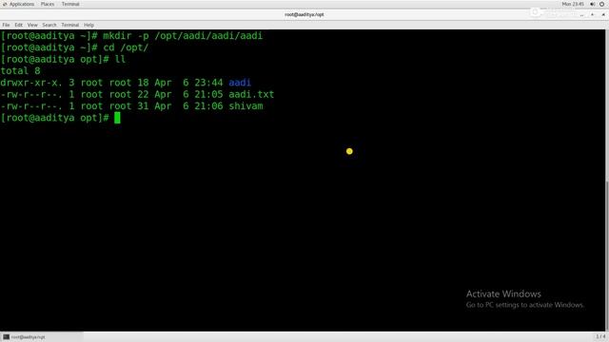Viewport: 609px width, 342px height.
Task: Click the 21:06 timestamp of shivam
Action: pyautogui.click(x=208, y=105)
